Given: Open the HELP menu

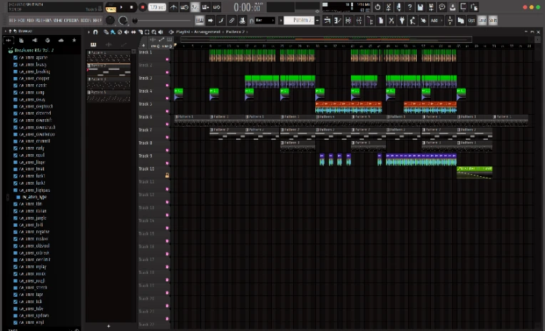Looking at the screenshot, I should [x=97, y=21].
